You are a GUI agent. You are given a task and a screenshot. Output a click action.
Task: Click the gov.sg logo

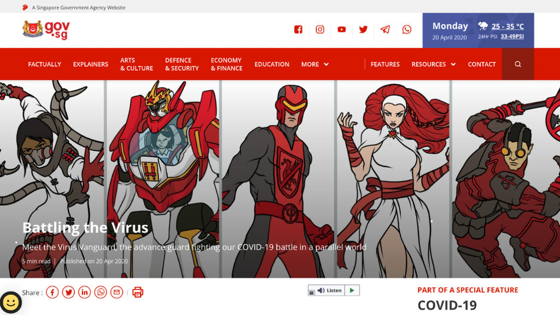pyautogui.click(x=46, y=30)
